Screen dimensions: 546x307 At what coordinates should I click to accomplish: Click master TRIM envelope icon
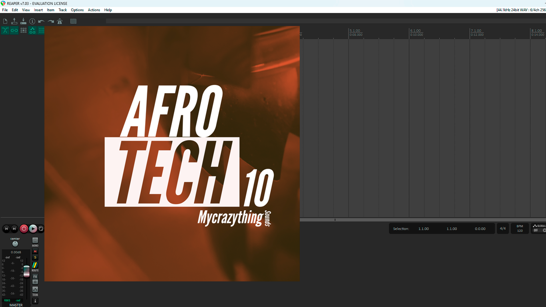pyautogui.click(x=35, y=289)
